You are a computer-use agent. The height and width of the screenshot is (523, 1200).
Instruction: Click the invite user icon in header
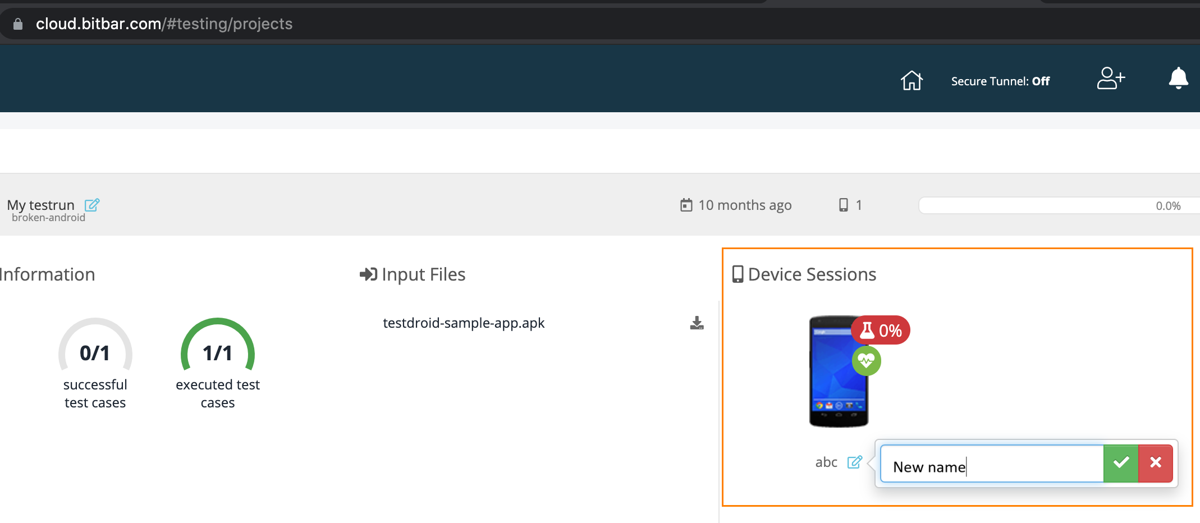tap(1110, 79)
